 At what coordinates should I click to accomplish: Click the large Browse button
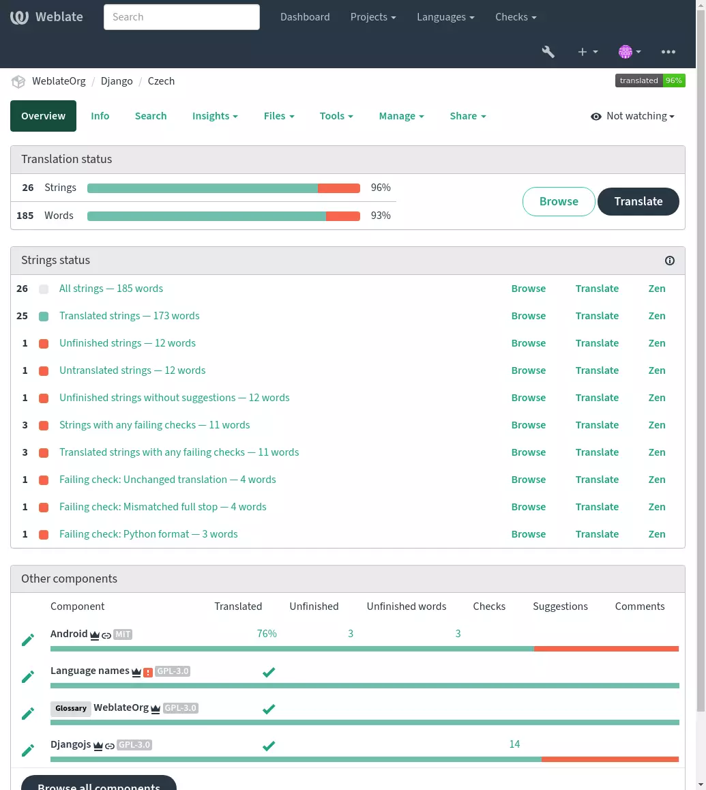point(559,201)
